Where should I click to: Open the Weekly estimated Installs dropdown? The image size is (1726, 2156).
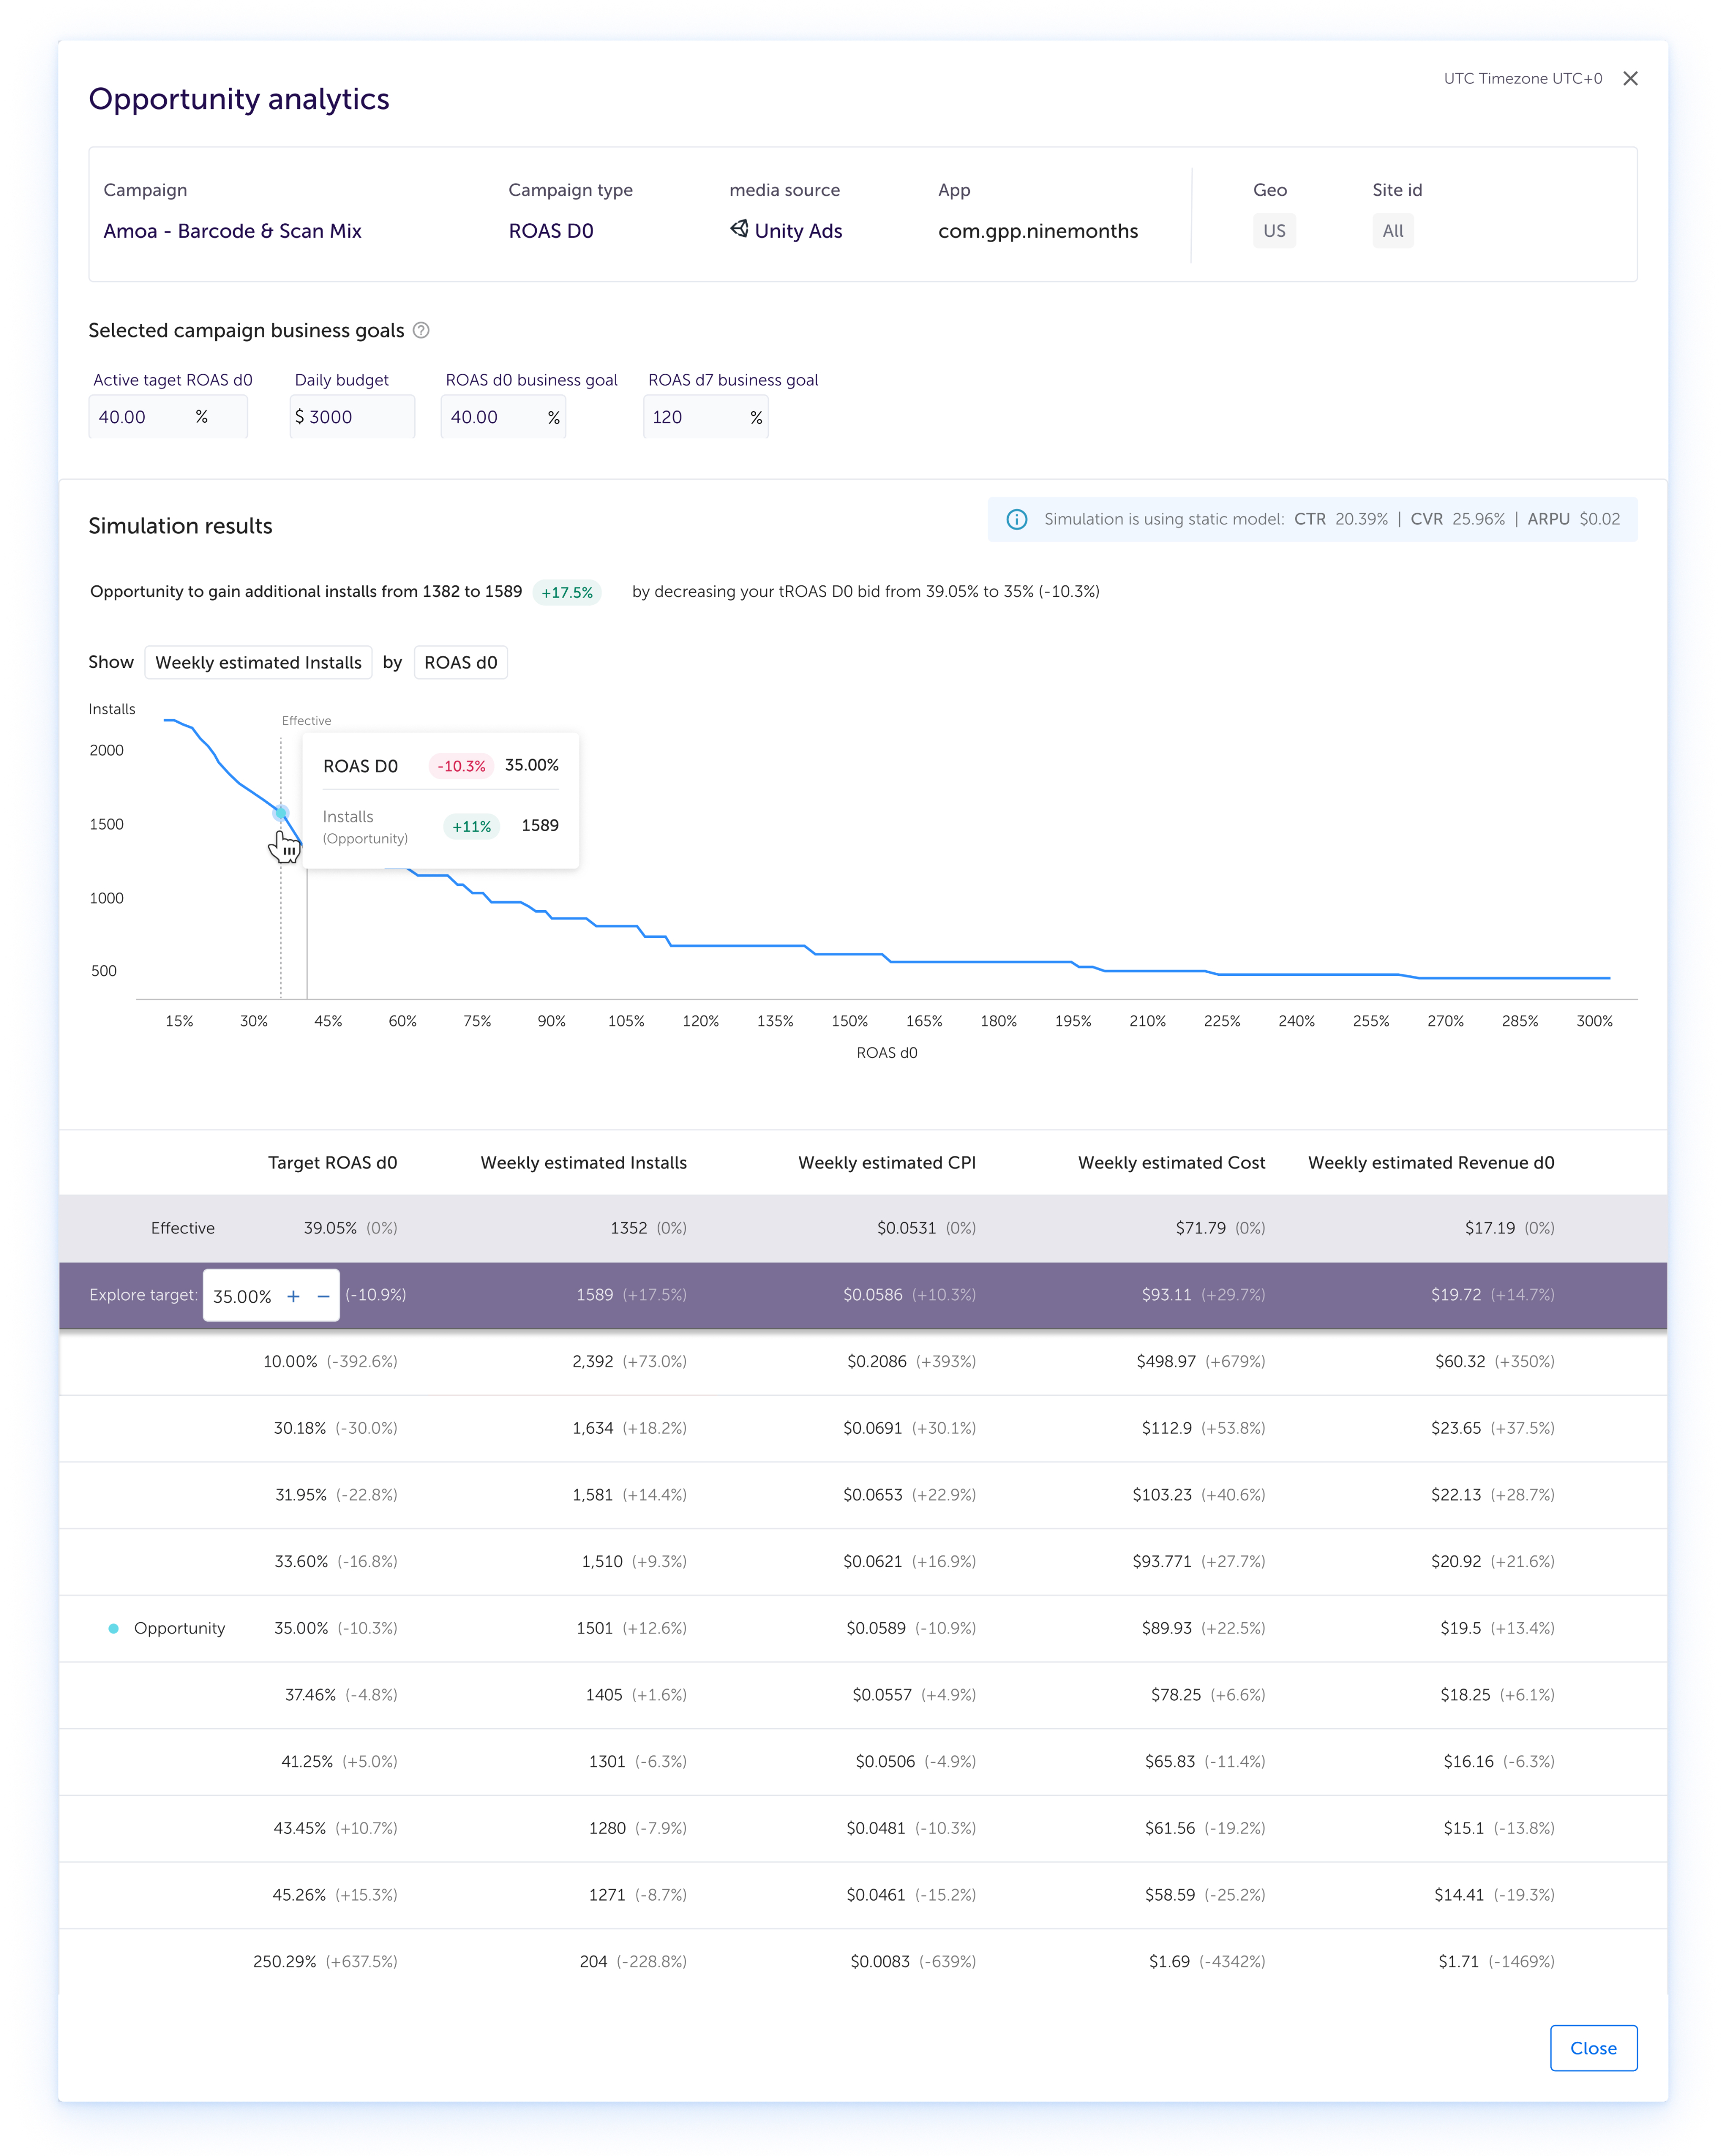(258, 663)
